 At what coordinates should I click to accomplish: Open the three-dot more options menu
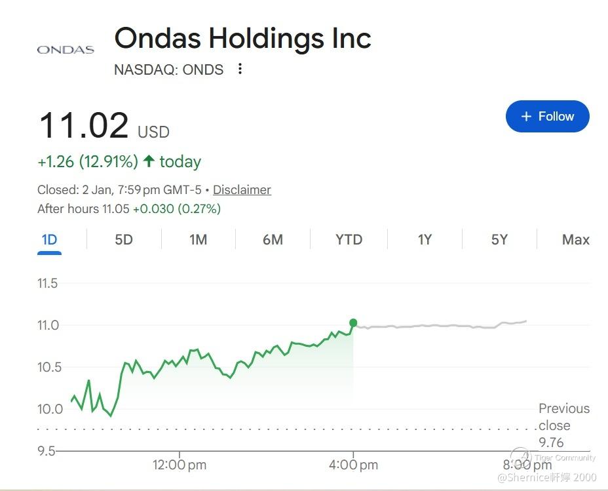[240, 69]
